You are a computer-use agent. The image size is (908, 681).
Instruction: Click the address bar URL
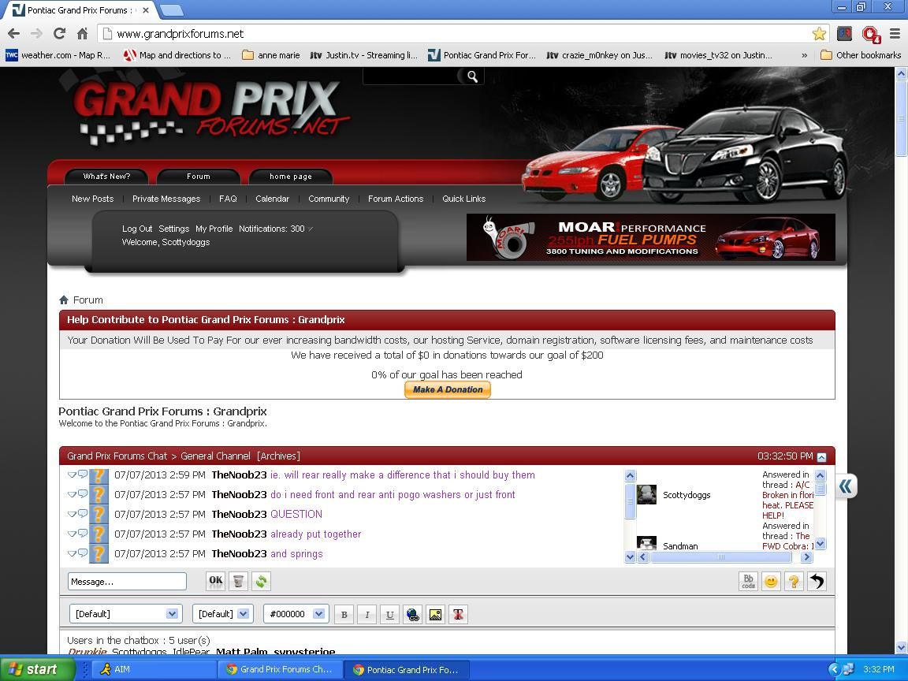tap(180, 34)
